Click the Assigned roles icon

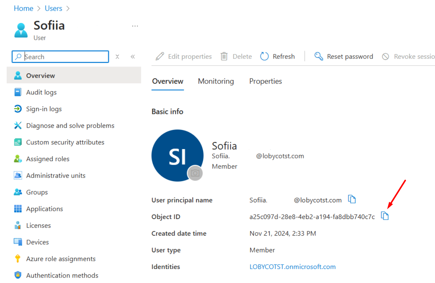pos(18,159)
